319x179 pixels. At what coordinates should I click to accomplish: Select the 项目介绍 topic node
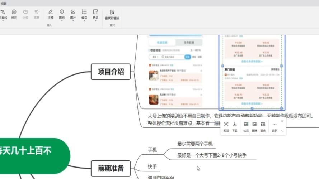[x=111, y=72]
